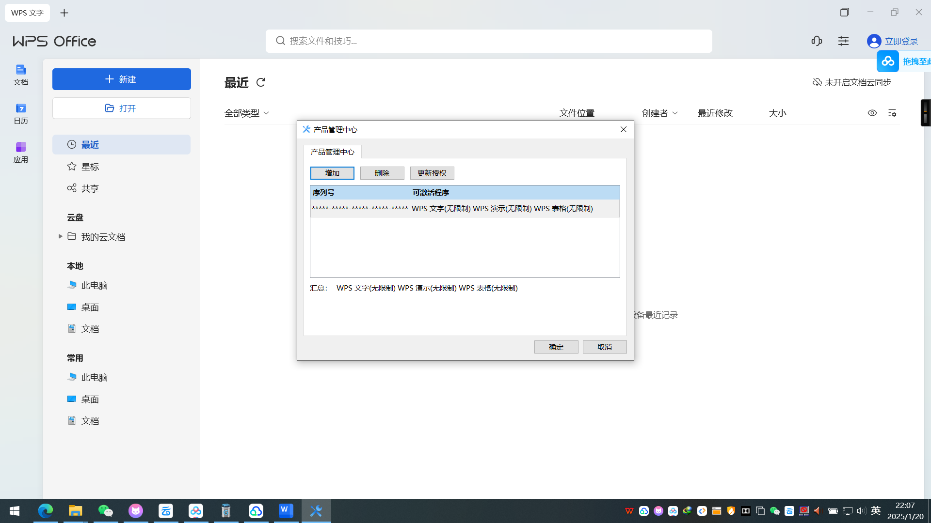
Task: Open the 文档 sidebar icon on the far left
Action: click(x=21, y=75)
